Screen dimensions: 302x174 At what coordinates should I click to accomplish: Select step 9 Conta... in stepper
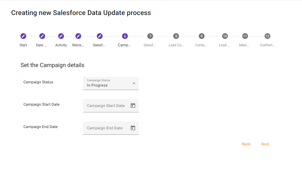pyautogui.click(x=201, y=36)
